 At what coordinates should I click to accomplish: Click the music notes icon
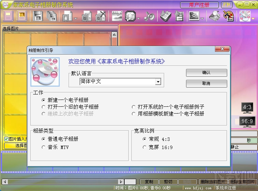tap(149, 16)
